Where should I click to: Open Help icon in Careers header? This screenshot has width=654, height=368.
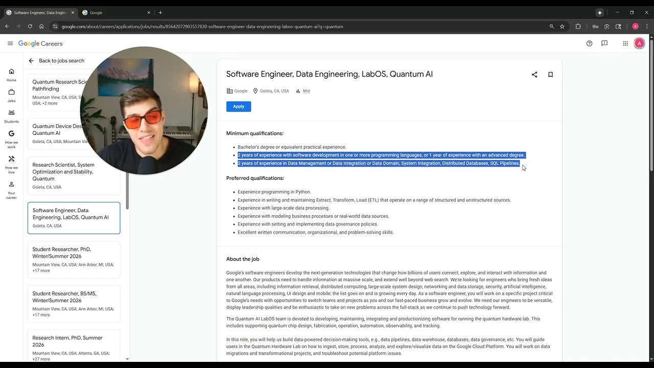click(x=589, y=43)
